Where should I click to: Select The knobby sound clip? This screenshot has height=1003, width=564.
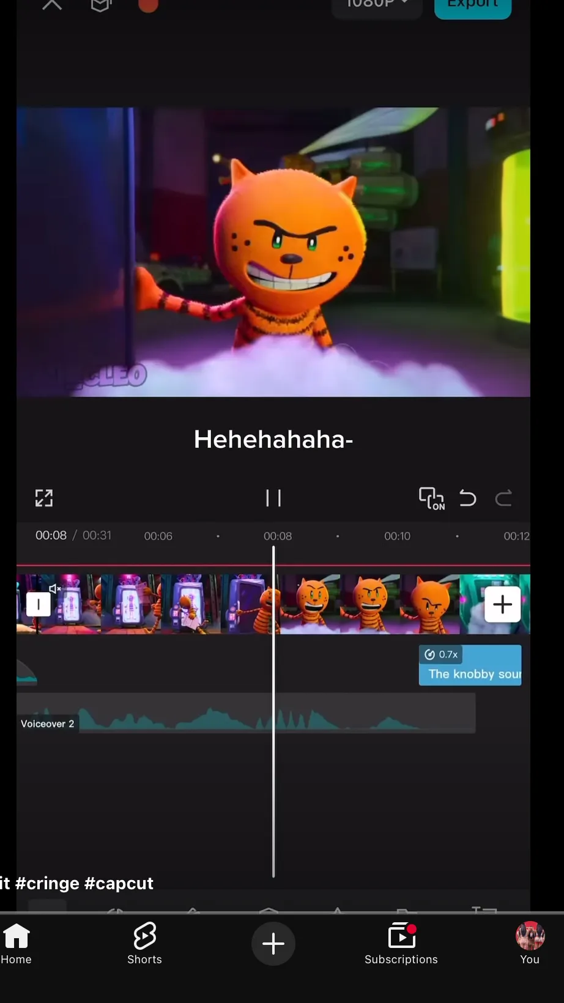470,665
